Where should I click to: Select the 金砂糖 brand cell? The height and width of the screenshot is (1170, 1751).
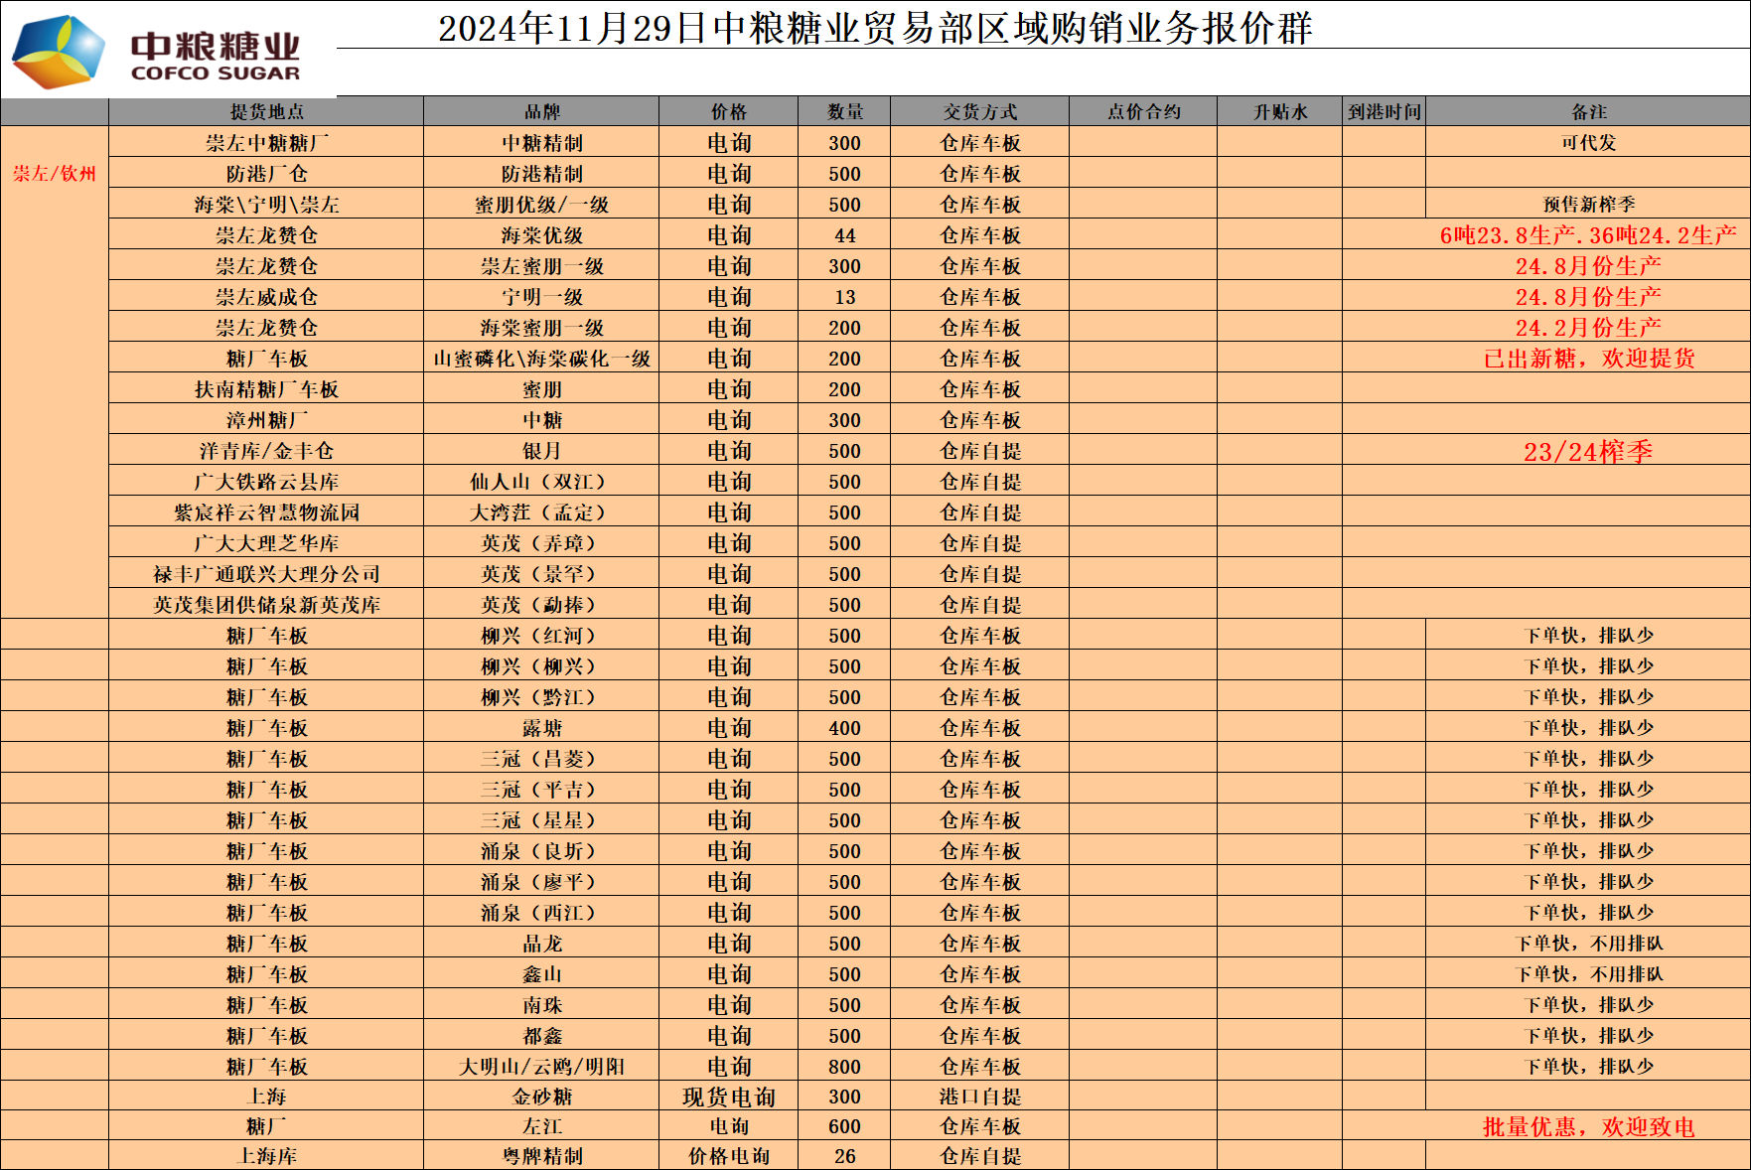[541, 1097]
